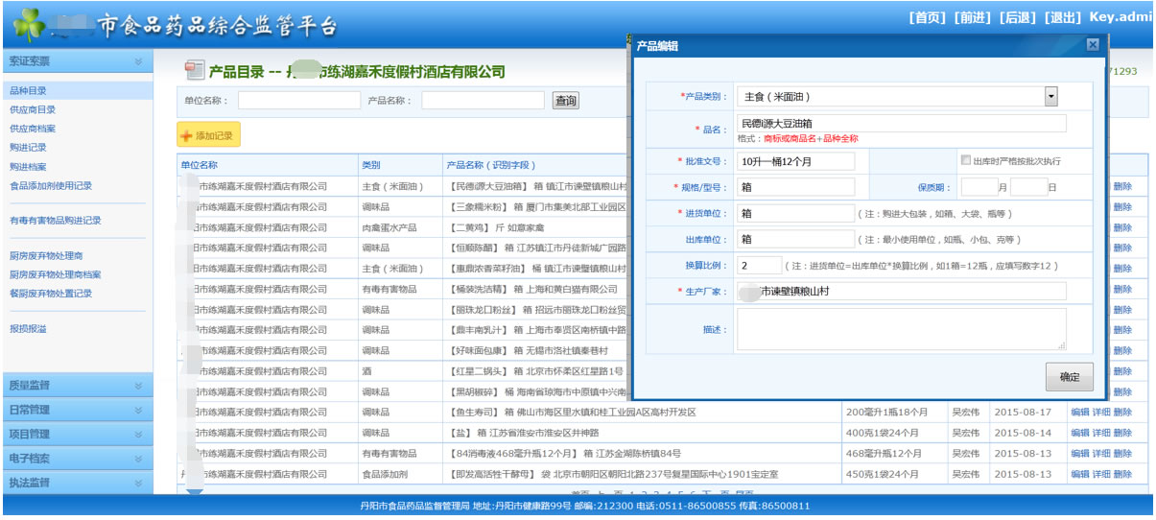Open 供应商目录 in the sidebar
Viewport: 1156px width, 520px height.
(33, 109)
